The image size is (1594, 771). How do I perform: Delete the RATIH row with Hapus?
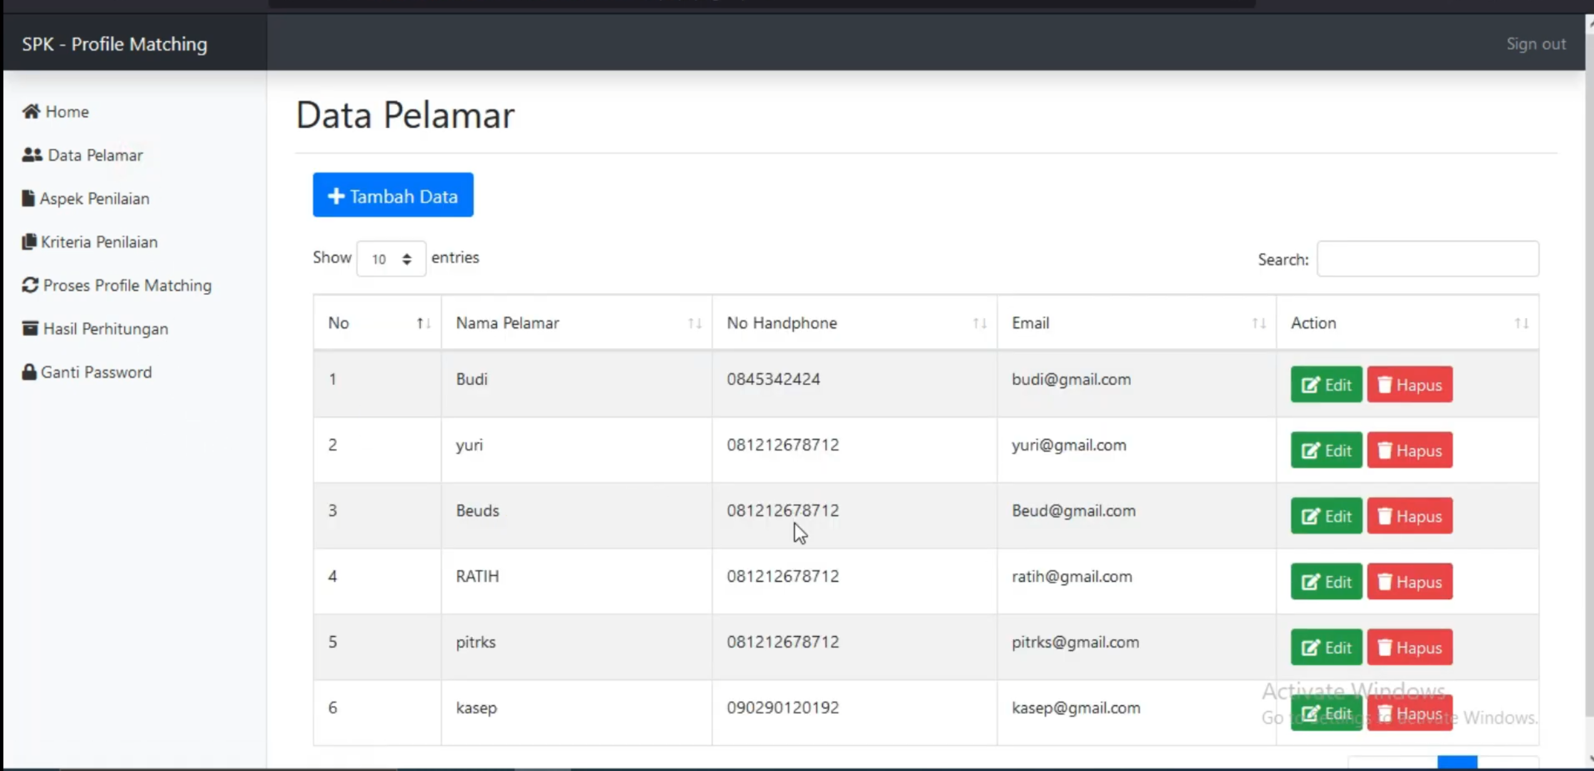[1410, 581]
